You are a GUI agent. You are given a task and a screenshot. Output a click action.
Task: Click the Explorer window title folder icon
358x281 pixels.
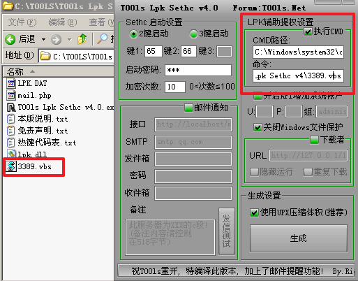click(x=8, y=6)
